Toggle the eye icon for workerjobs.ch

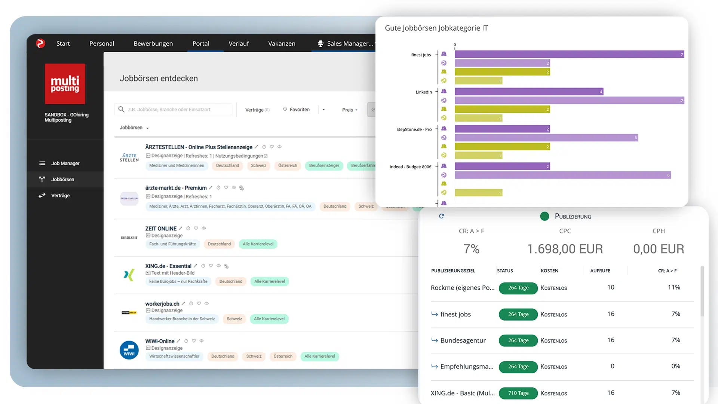tap(206, 304)
